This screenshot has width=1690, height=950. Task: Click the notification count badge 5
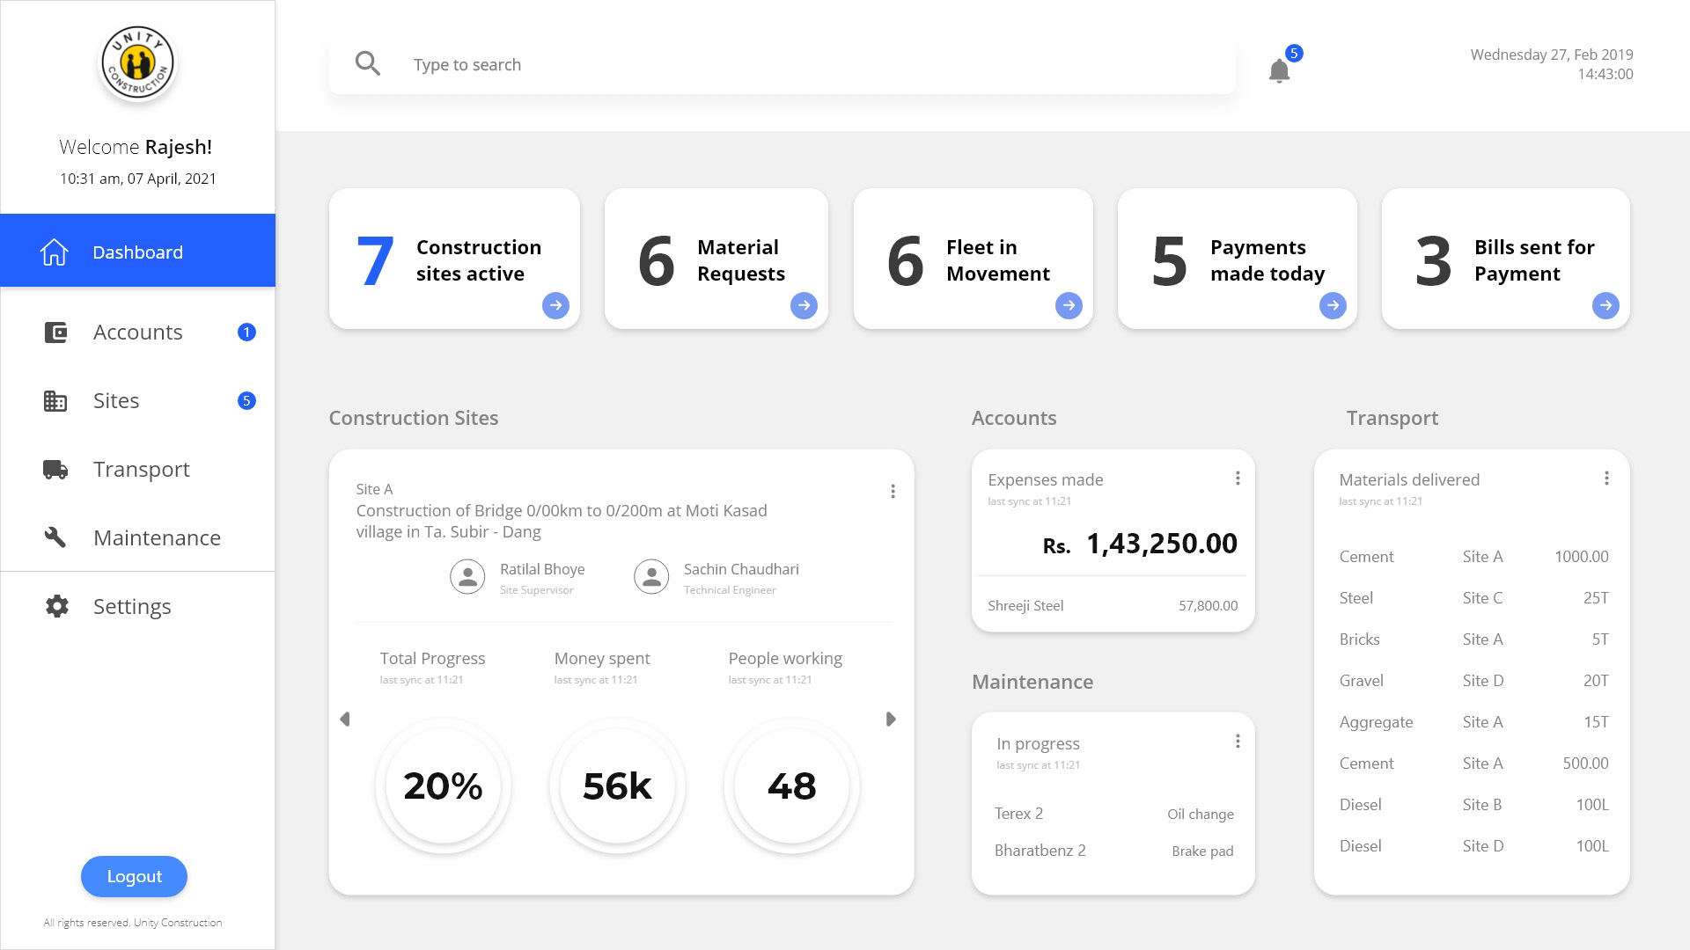[1294, 53]
